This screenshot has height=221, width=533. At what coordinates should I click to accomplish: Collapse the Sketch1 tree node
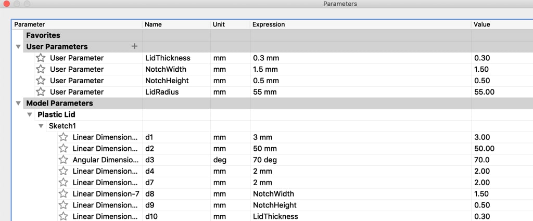tap(41, 126)
